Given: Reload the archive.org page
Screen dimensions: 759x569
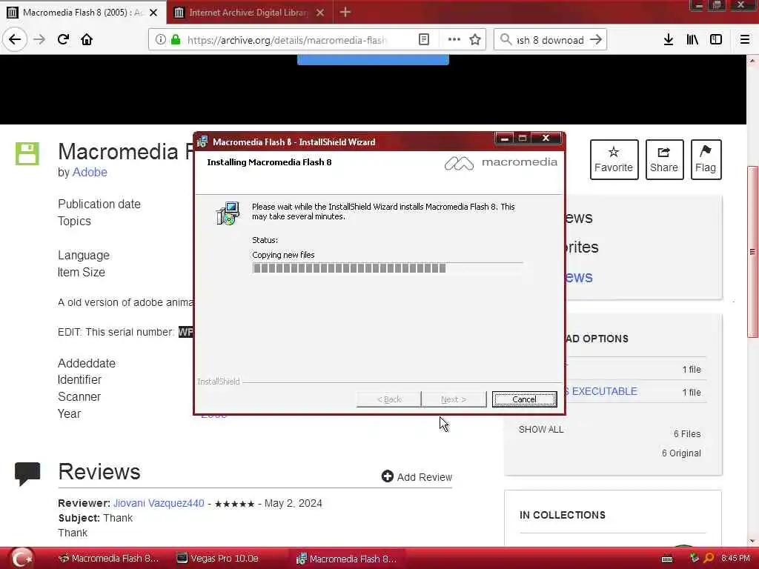Looking at the screenshot, I should tap(64, 40).
